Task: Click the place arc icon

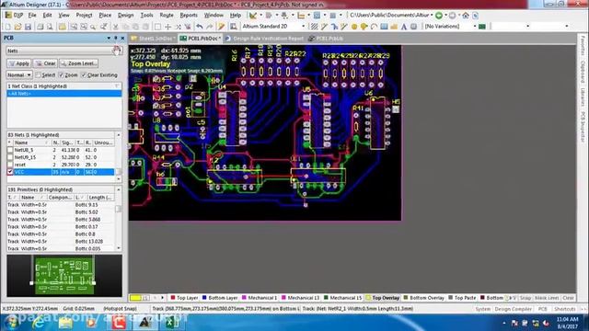Action: coord(374,27)
